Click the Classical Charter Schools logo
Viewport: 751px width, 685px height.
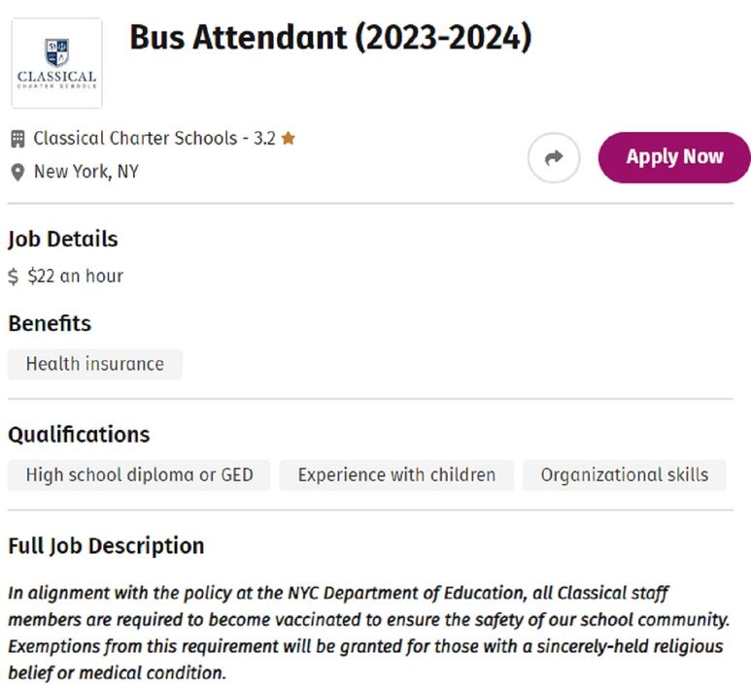pos(56,63)
